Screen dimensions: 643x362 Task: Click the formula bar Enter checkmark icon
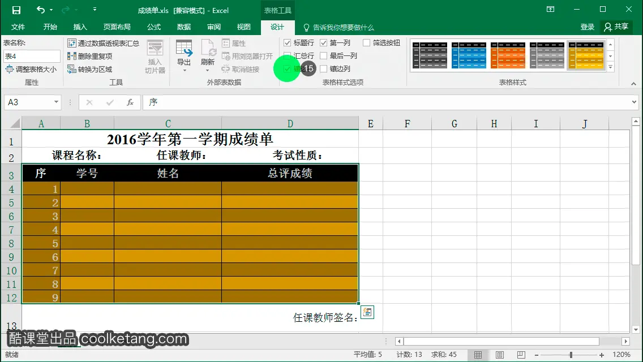click(110, 102)
